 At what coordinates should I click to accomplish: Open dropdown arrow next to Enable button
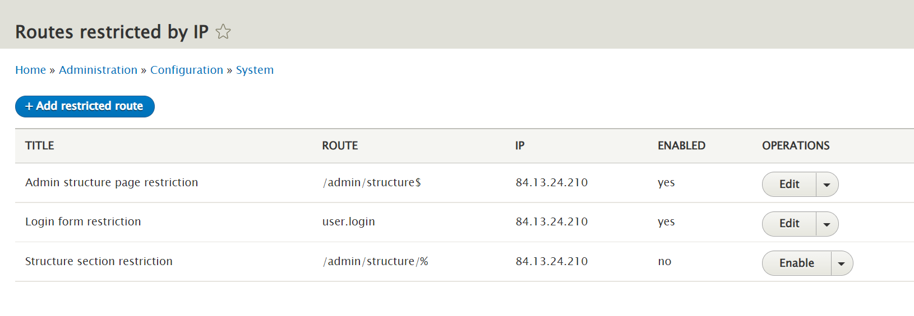[x=842, y=263]
